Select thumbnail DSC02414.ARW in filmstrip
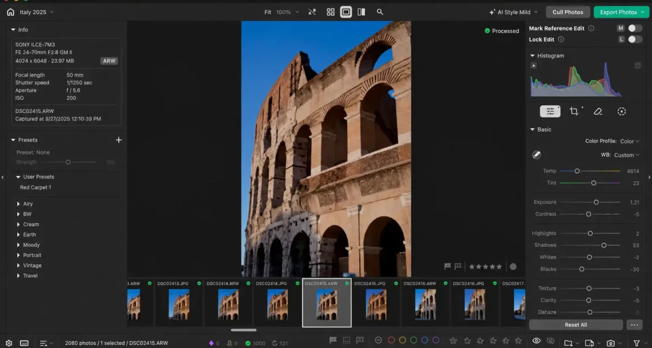Image resolution: width=652 pixels, height=348 pixels. 228,302
